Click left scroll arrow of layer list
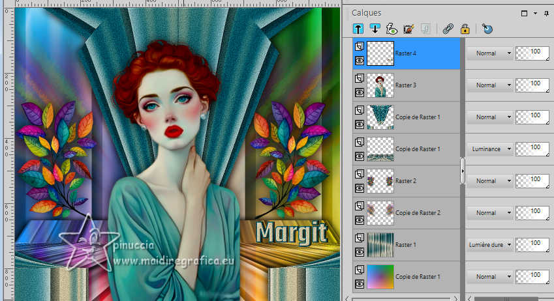The image size is (554, 301). [348, 298]
